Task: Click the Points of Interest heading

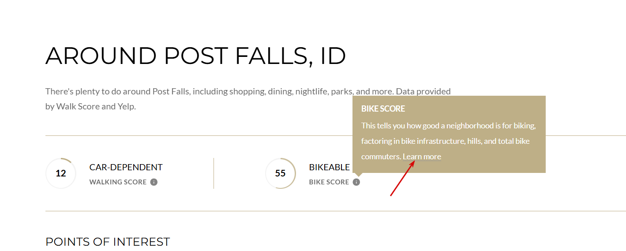Action: [108, 242]
